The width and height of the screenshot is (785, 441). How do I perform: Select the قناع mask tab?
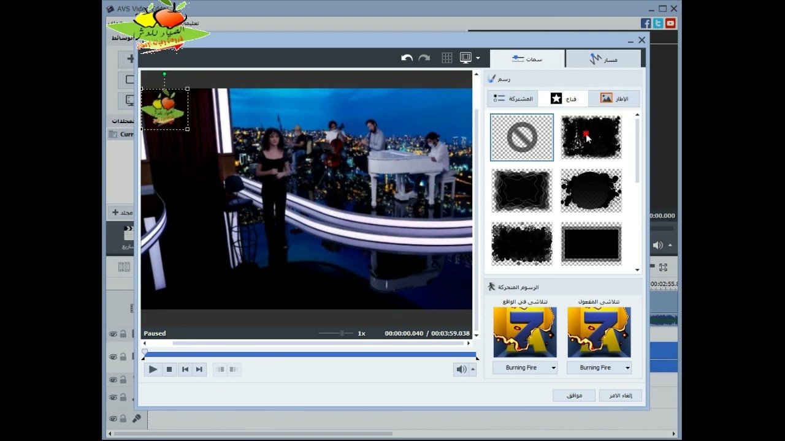point(563,99)
